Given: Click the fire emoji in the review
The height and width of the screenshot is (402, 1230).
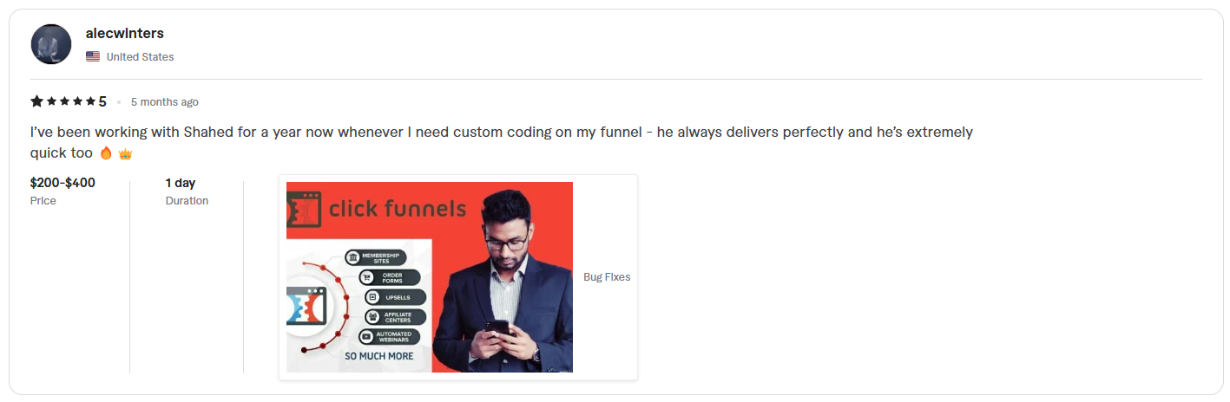Looking at the screenshot, I should (106, 153).
